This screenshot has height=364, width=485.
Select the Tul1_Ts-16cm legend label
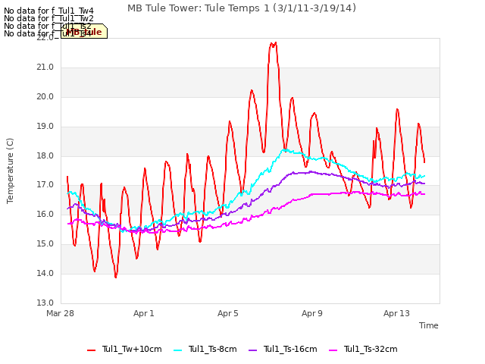click(290, 349)
